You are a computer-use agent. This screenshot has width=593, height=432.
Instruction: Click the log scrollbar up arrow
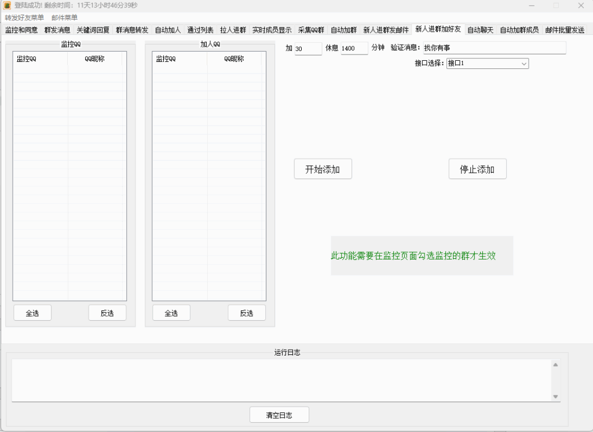(x=555, y=365)
